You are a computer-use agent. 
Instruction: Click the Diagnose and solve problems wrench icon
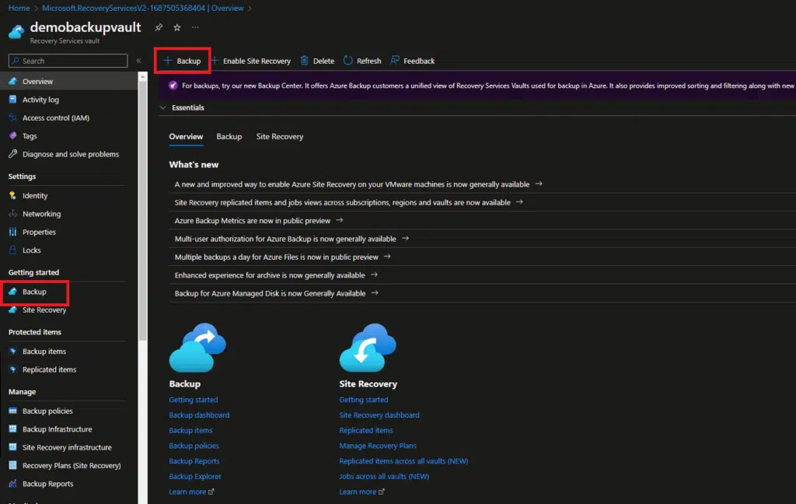click(12, 154)
